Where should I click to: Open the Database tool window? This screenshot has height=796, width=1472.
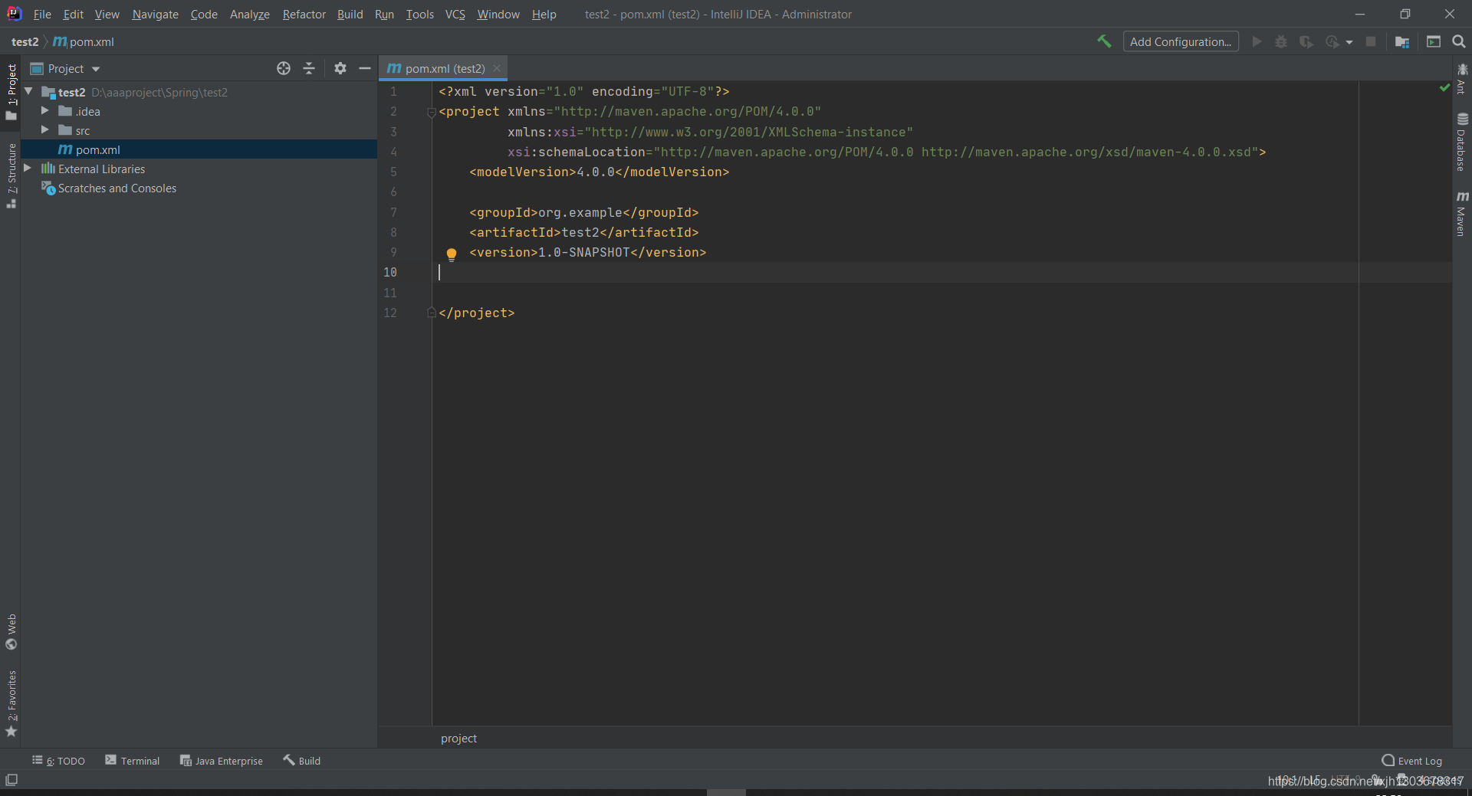pos(1462,142)
